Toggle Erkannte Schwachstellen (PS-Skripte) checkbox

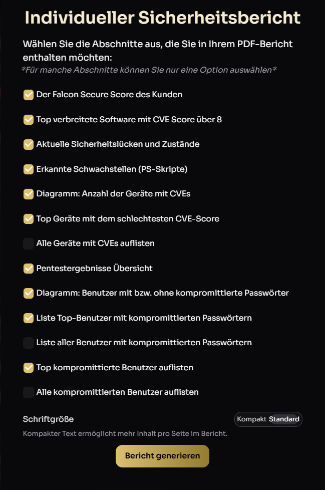29,169
